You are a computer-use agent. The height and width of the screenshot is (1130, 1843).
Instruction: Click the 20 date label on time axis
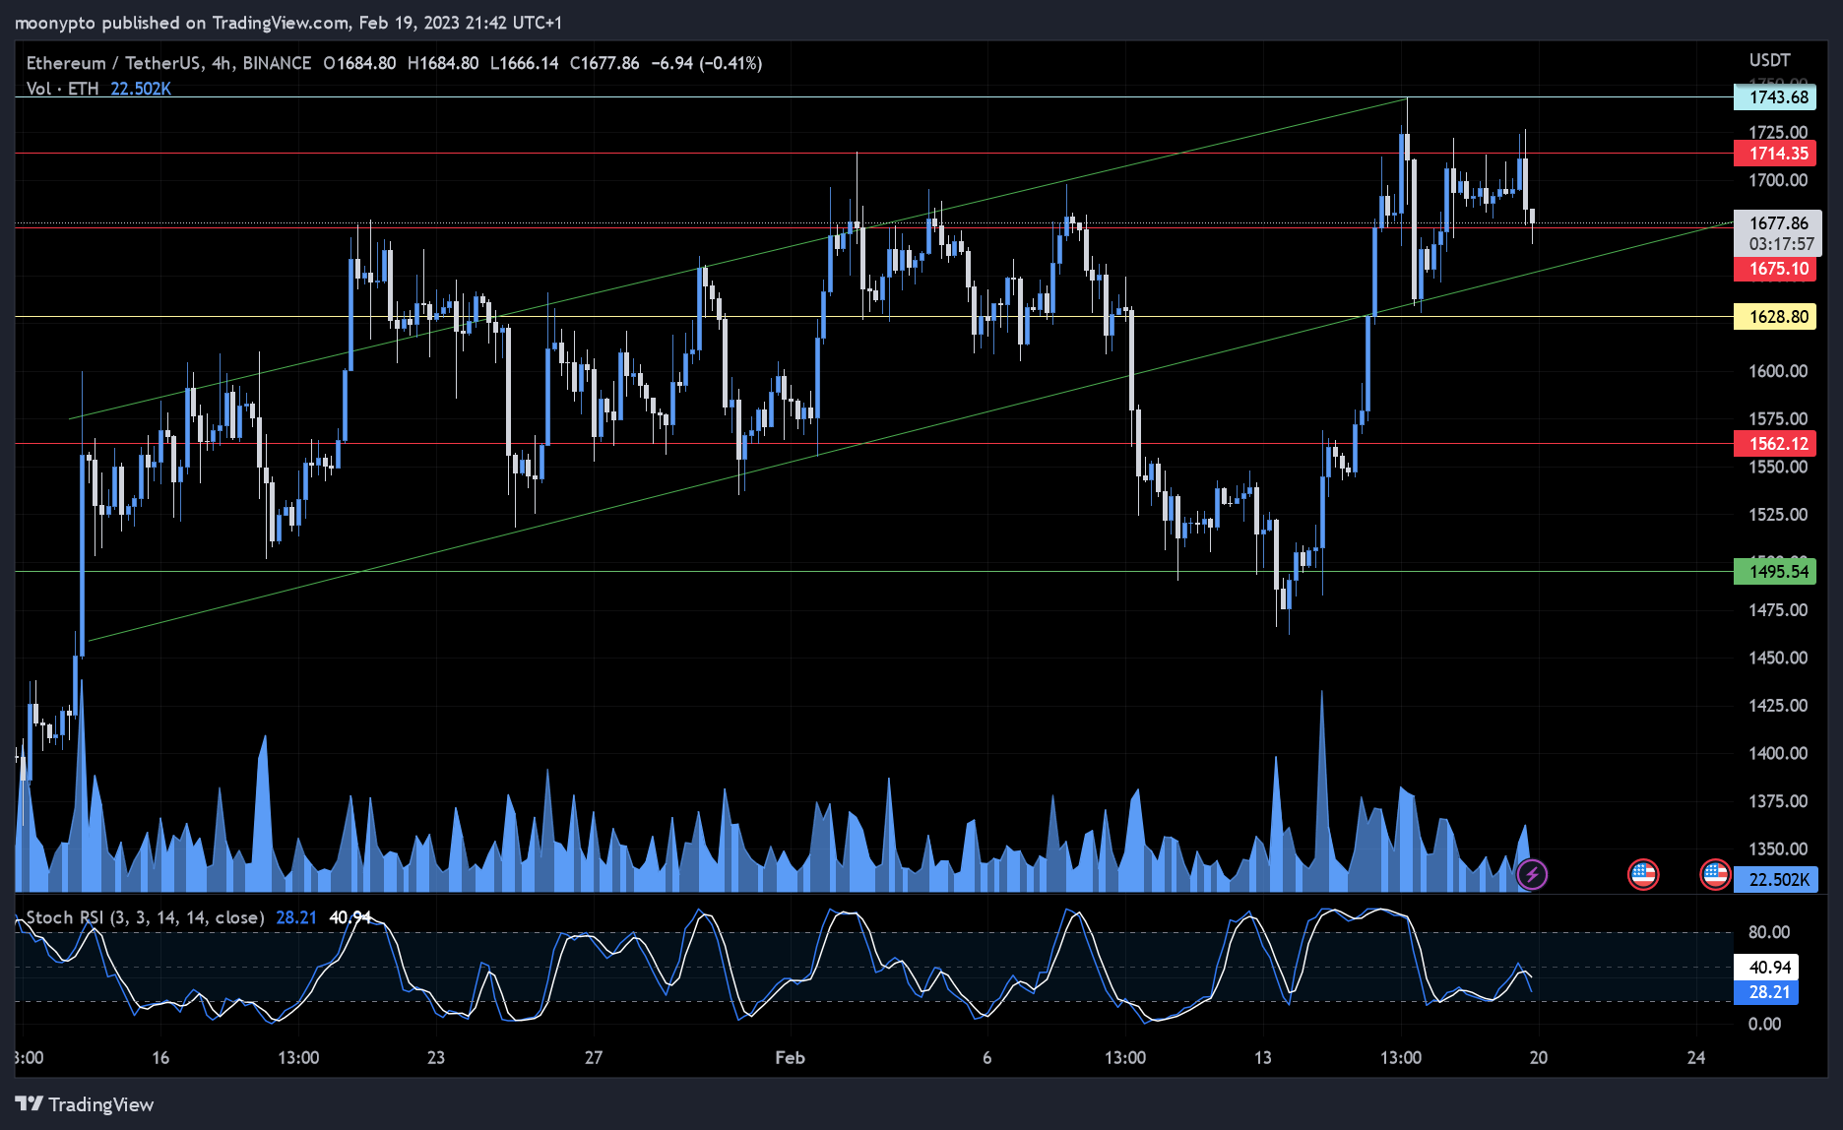pyautogui.click(x=1539, y=1058)
